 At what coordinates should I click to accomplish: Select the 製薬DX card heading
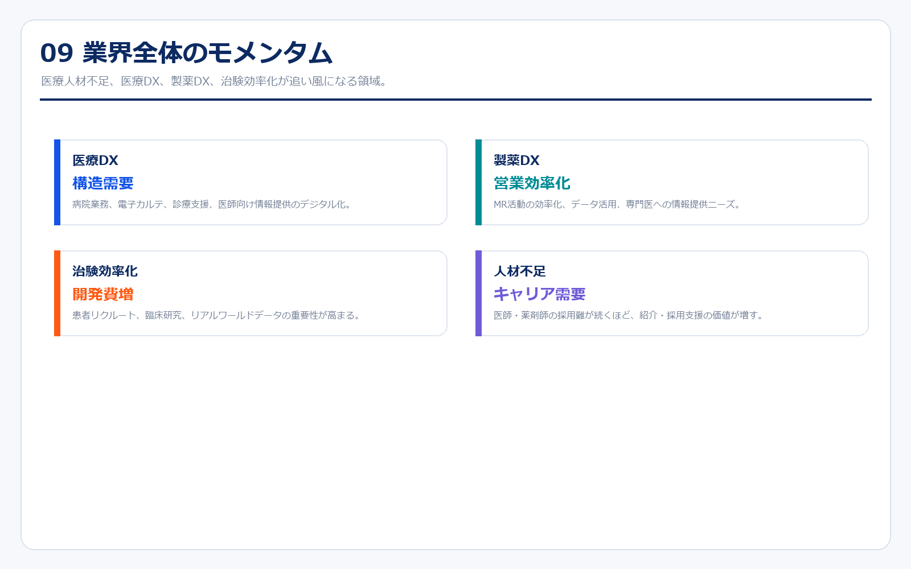tap(516, 160)
